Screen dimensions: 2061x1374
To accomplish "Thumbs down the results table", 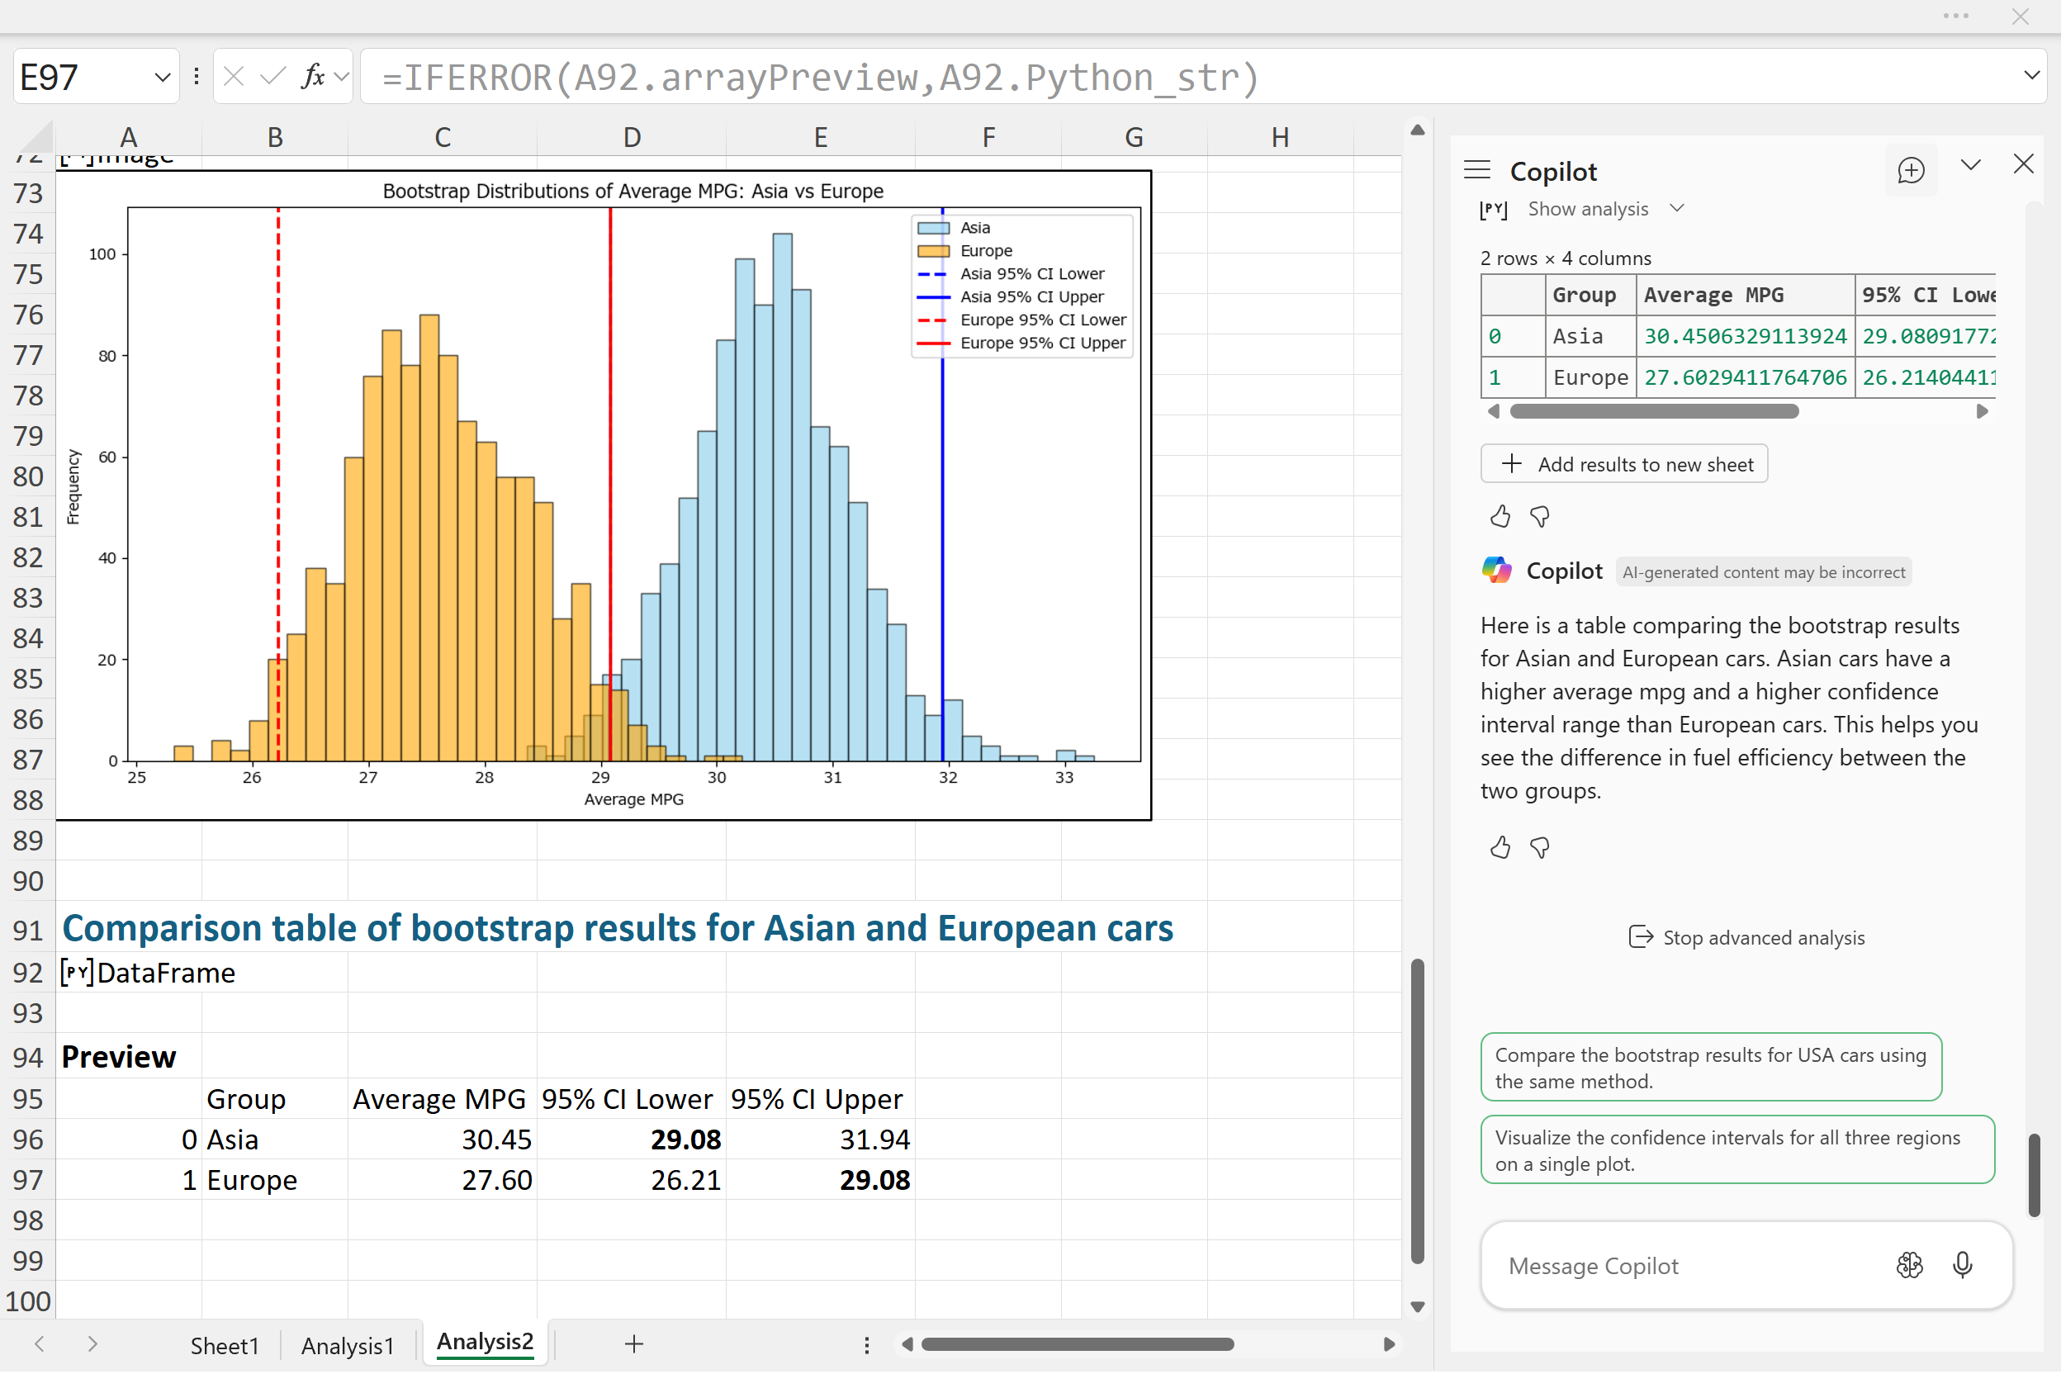I will click(x=1540, y=516).
